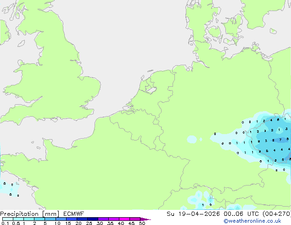Screen dimensions: 291x225
Task: Click the legend label '15'
Action: (68, 223)
